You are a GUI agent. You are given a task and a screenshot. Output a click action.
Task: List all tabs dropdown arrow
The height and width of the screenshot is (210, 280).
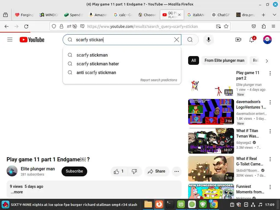tap(275, 15)
